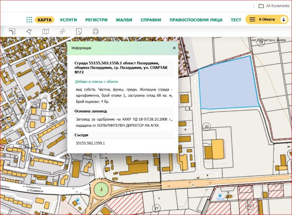Click the export page icon
This screenshot has width=292, height=215.
tap(79, 32)
